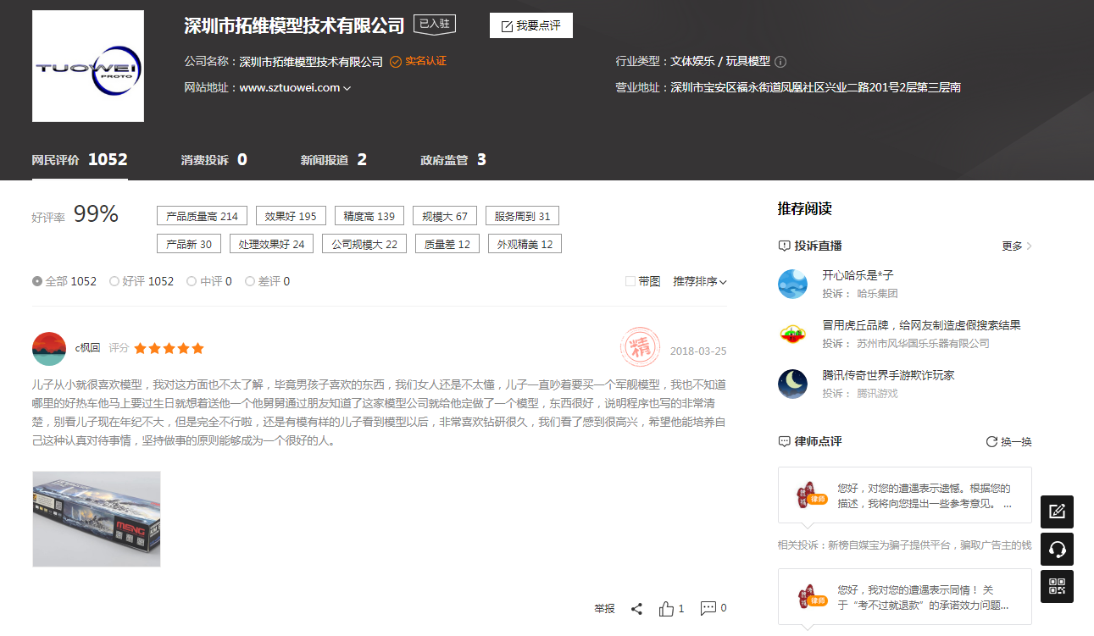Click the pen edit icon in right sidebar
Viewport: 1094px width, 636px height.
click(1057, 512)
